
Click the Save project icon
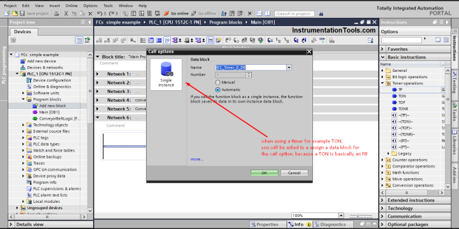22,13
